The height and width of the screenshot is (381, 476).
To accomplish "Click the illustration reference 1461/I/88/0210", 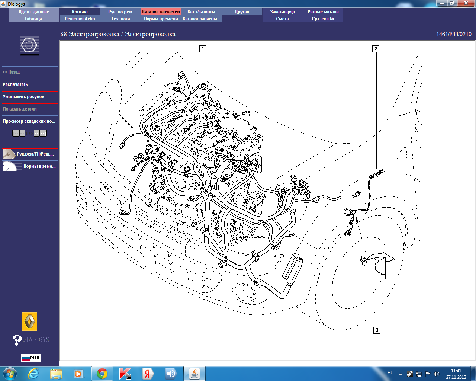I will (454, 34).
